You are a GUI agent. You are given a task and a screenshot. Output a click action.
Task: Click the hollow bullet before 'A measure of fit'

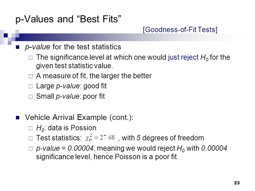[x=31, y=76]
